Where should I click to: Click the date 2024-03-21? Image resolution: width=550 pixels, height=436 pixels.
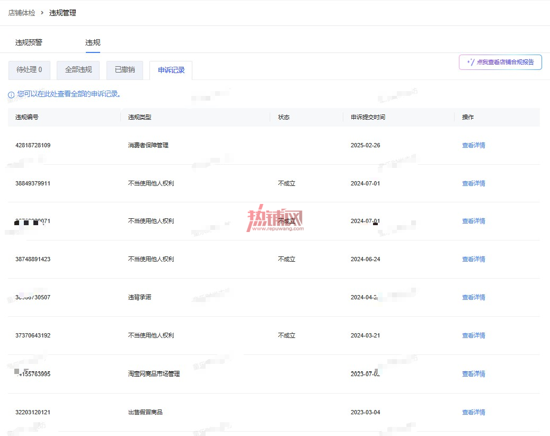click(x=366, y=336)
